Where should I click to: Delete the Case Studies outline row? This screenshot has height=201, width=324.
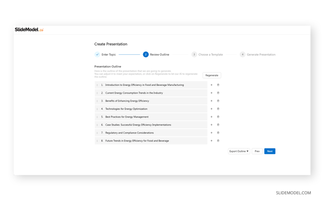[x=218, y=125]
